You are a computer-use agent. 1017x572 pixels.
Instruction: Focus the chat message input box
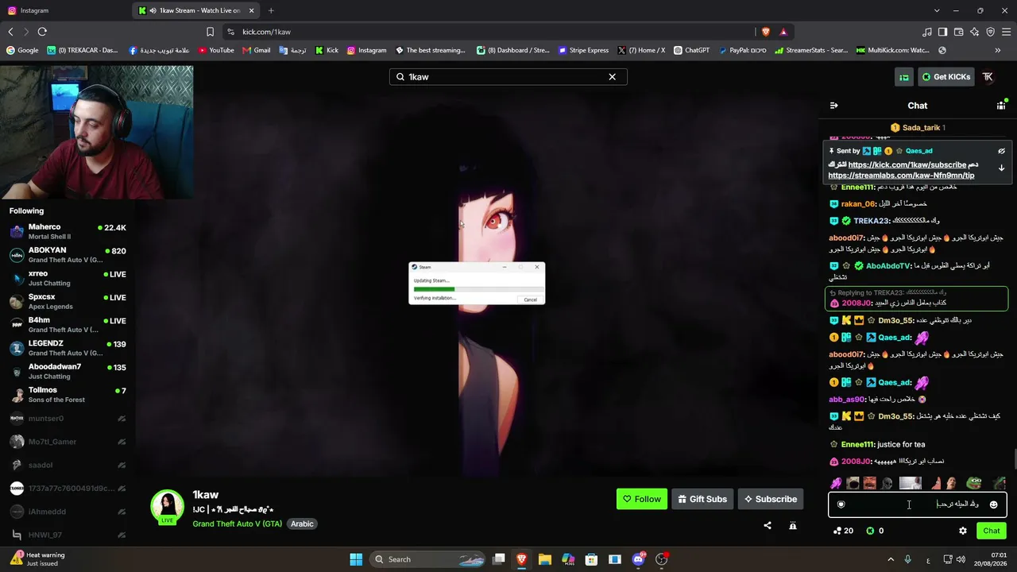click(x=918, y=504)
